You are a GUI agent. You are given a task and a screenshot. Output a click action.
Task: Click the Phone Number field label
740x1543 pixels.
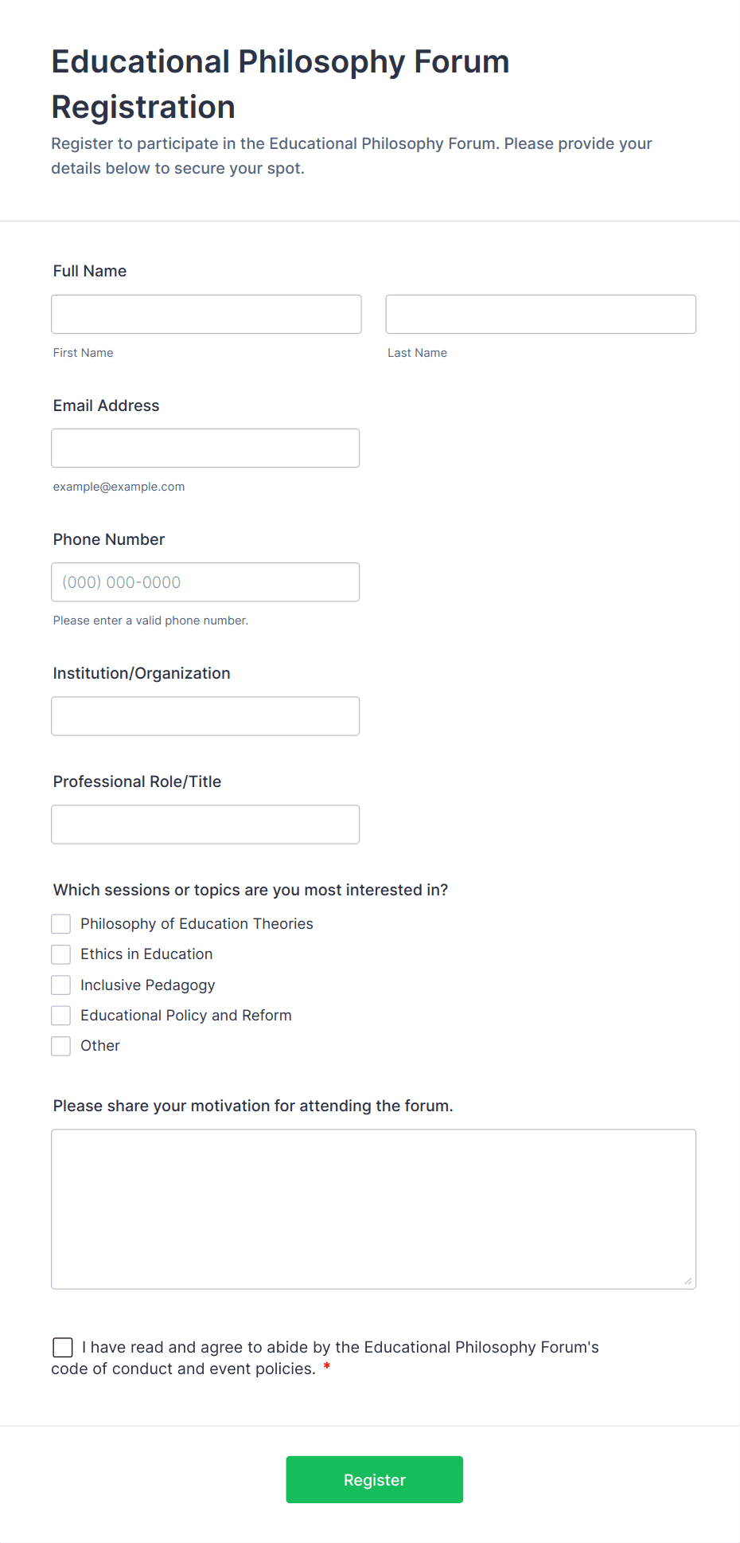click(x=109, y=539)
